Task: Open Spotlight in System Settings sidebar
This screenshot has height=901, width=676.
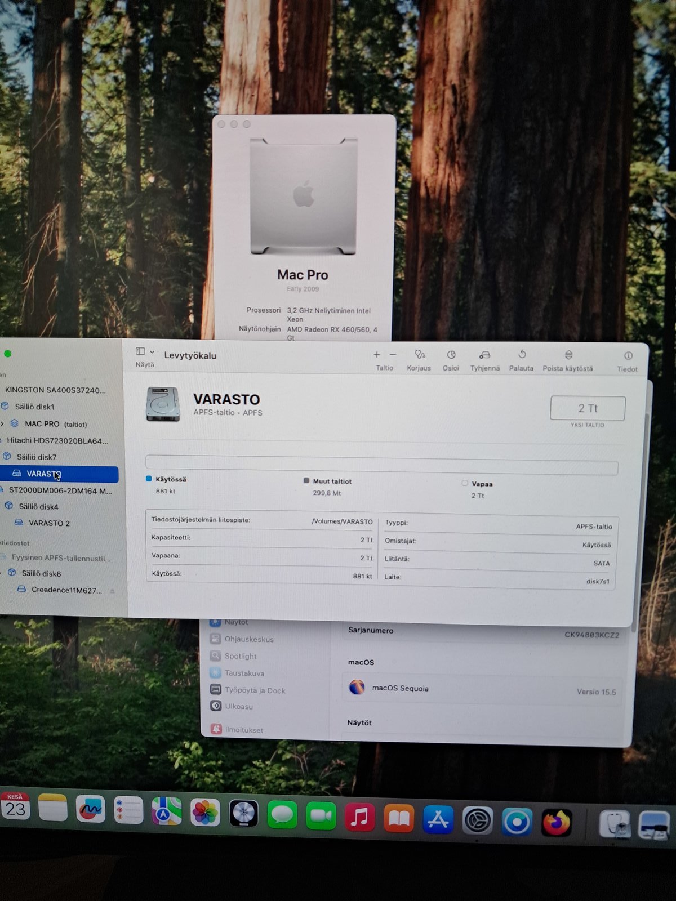Action: click(x=234, y=656)
